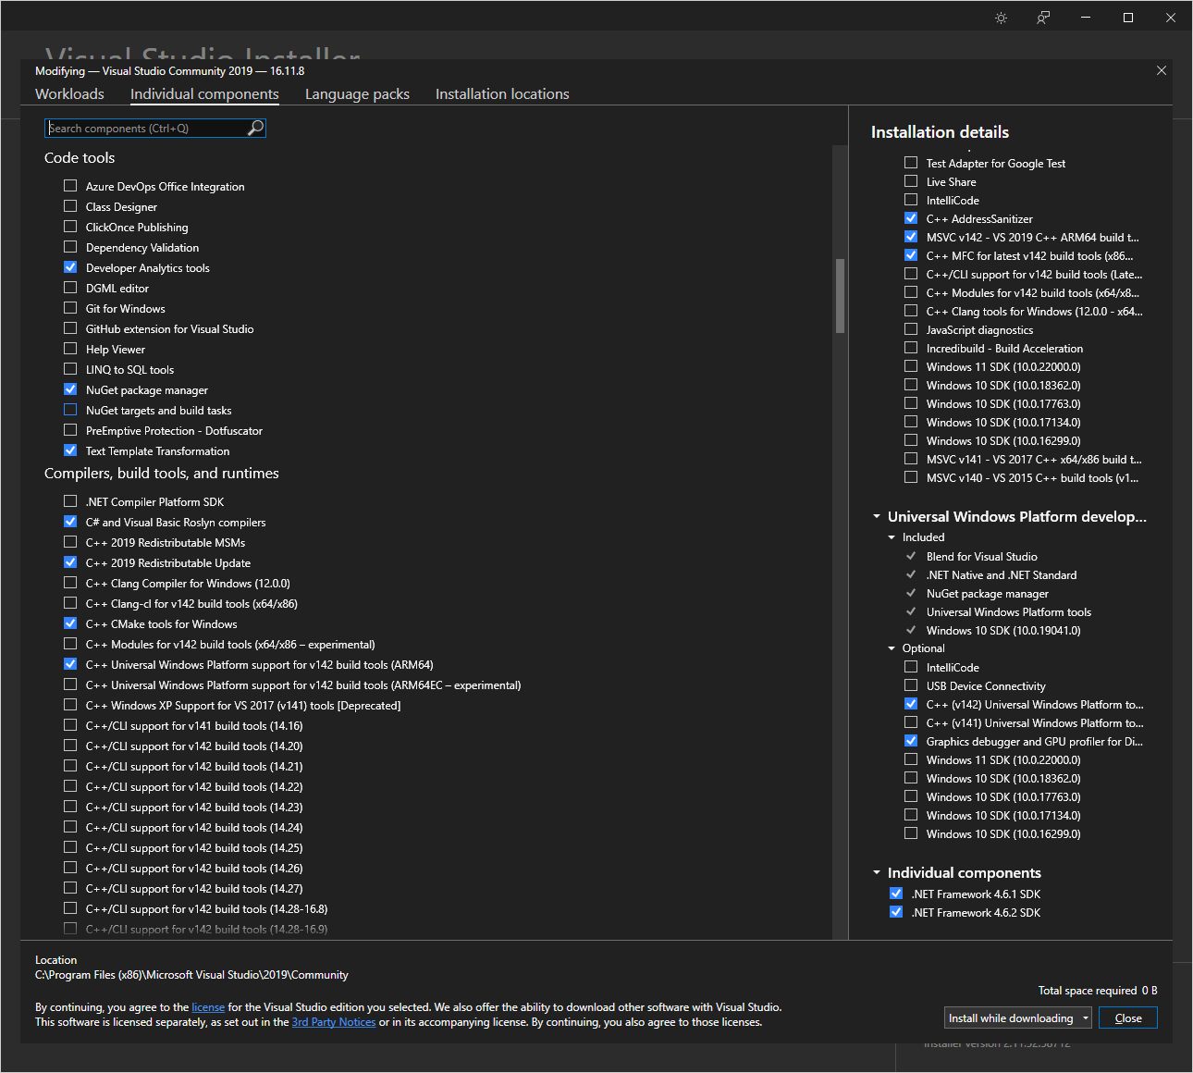1193x1073 pixels.
Task: Check Windows 11 SDK under UWP Optional
Action: pos(911,759)
